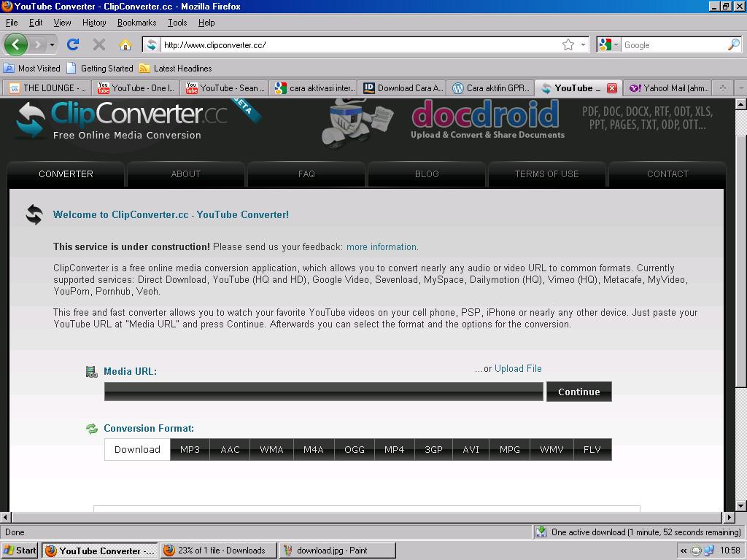Viewport: 747px width, 560px height.
Task: Open the ABOUT navigation tab
Action: pyautogui.click(x=186, y=174)
